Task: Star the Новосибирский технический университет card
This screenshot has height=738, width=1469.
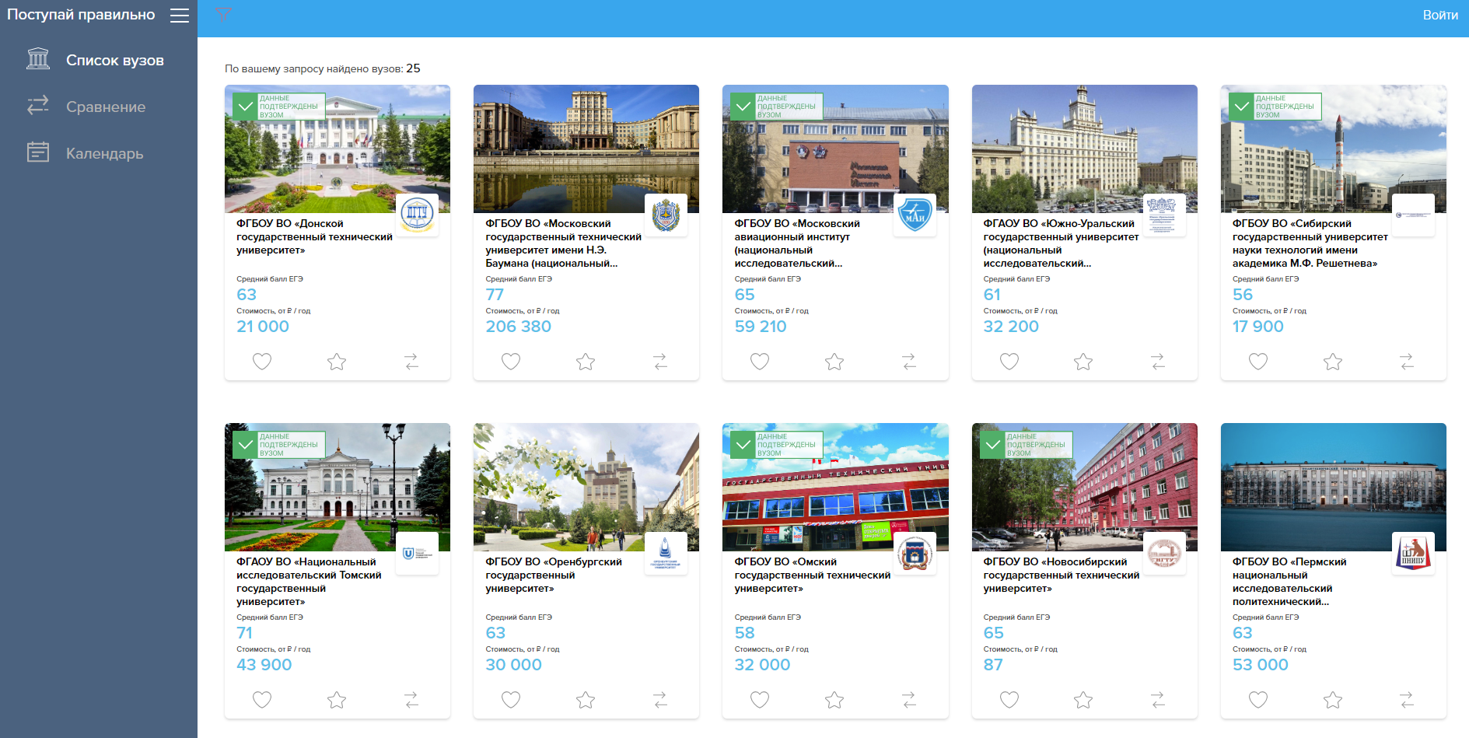Action: coord(1083,700)
